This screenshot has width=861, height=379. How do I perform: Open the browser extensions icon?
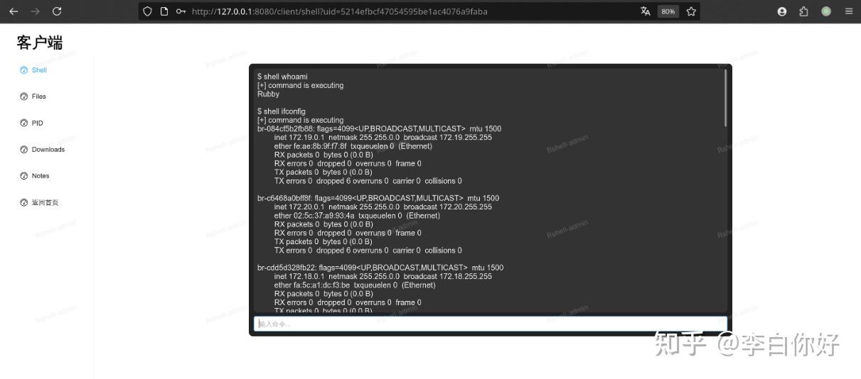(x=803, y=11)
